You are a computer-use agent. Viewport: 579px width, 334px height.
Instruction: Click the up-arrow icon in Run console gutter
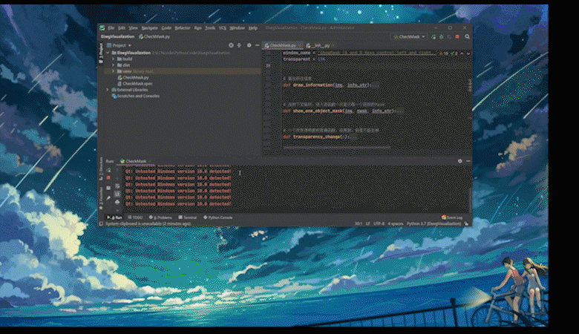point(117,170)
